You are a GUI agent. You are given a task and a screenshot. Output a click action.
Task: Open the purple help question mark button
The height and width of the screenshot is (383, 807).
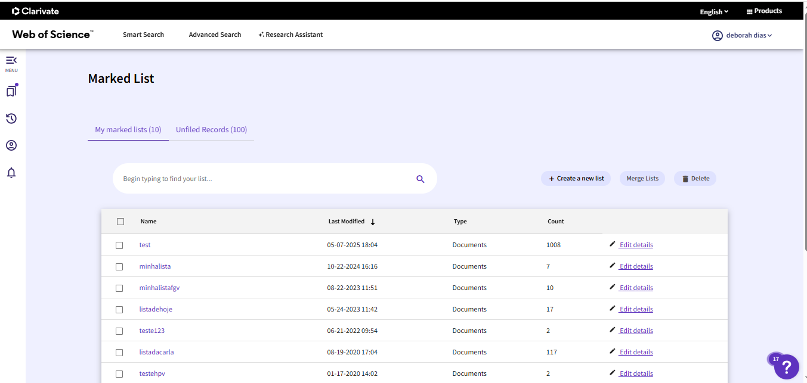pos(786,366)
